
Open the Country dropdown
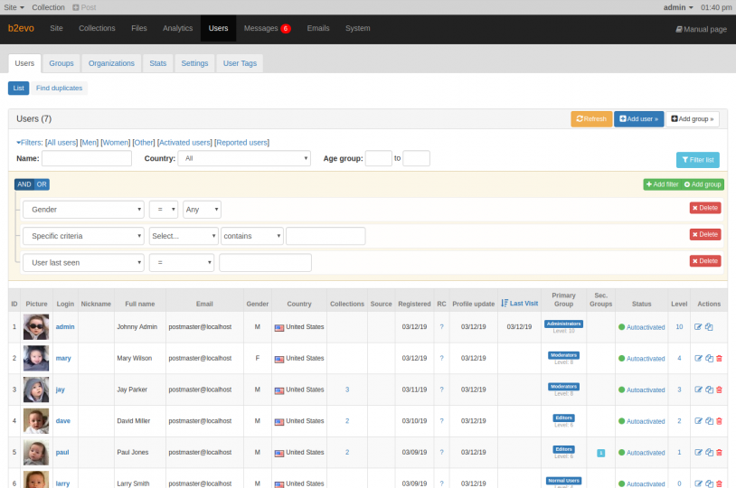pyautogui.click(x=244, y=159)
